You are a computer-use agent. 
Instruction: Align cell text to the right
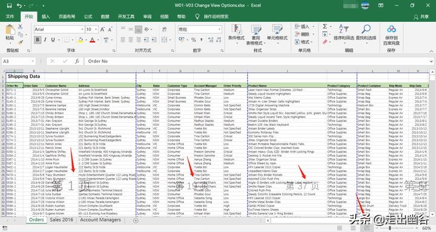point(138,40)
